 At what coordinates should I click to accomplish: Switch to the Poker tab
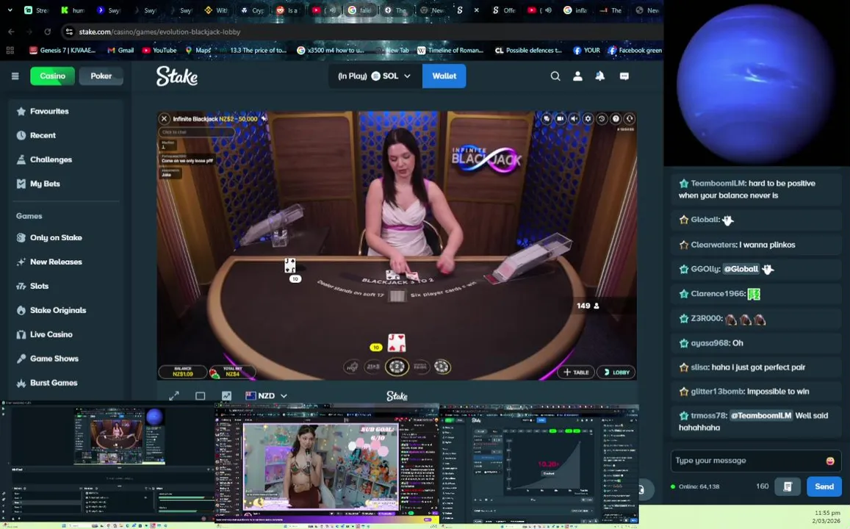[101, 76]
